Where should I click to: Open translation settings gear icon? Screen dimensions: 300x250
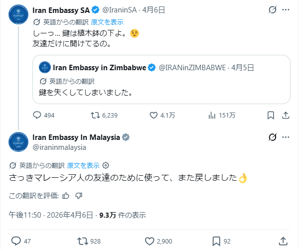105,165
